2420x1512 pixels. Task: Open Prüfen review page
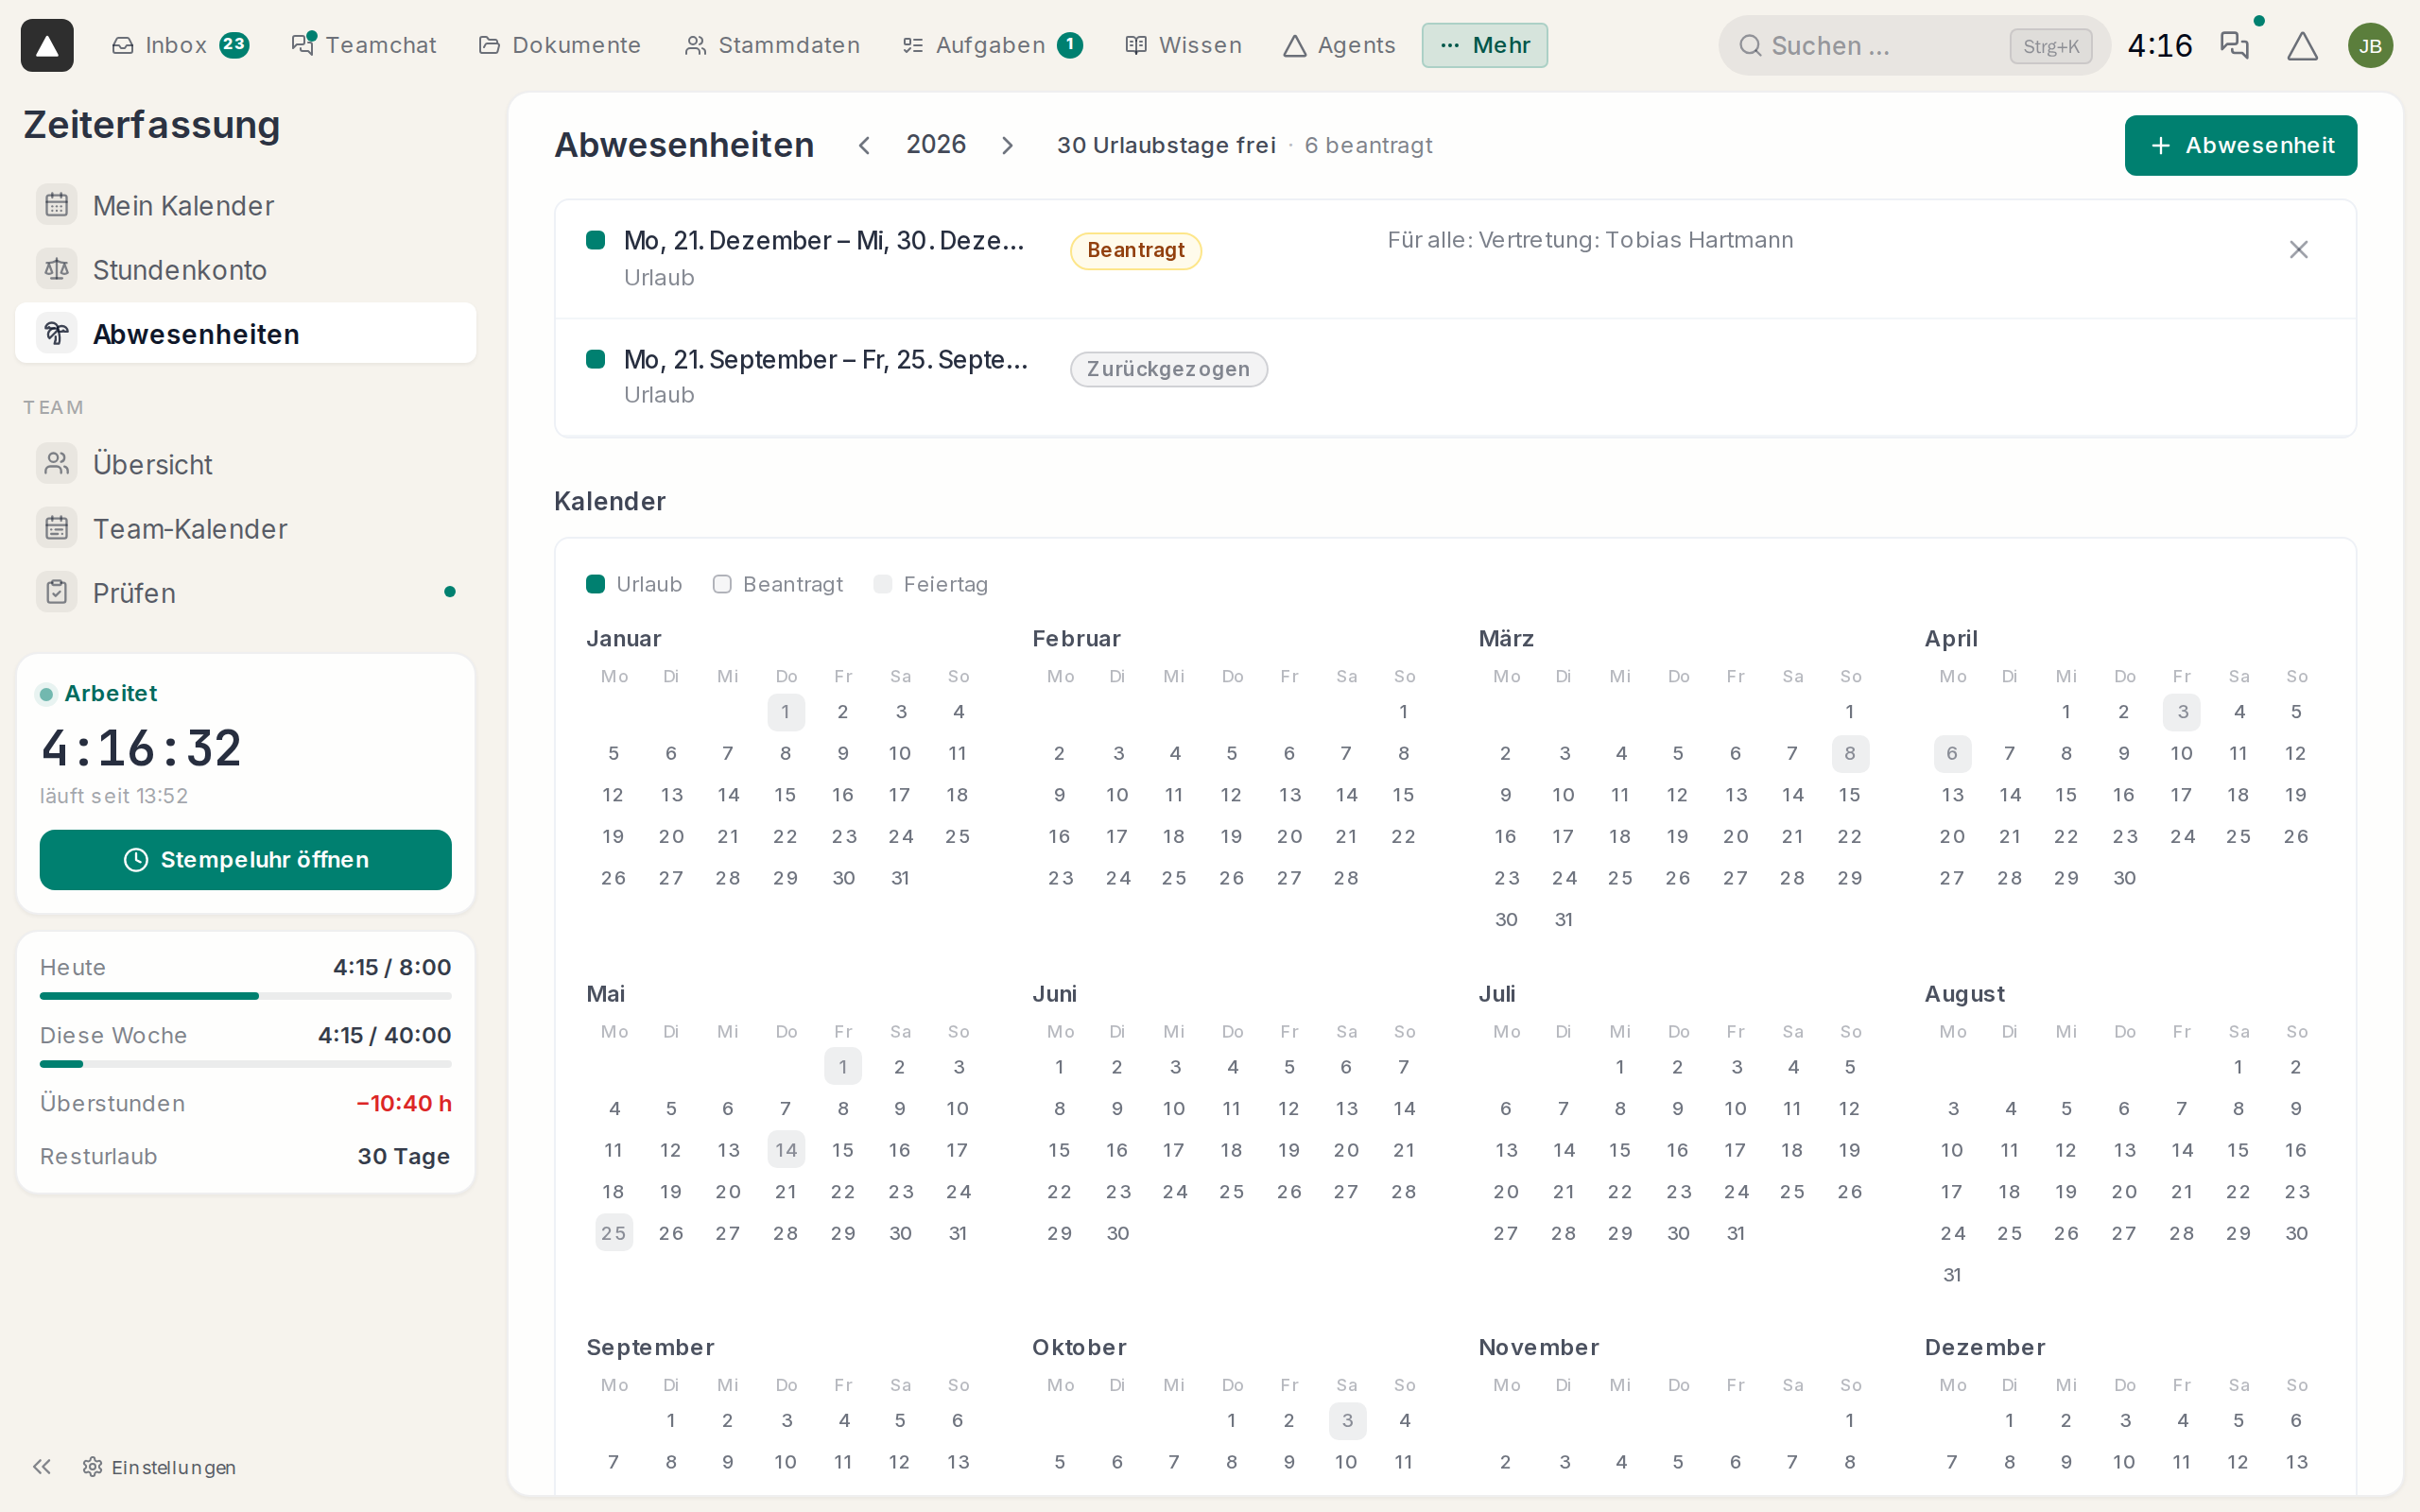(246, 592)
